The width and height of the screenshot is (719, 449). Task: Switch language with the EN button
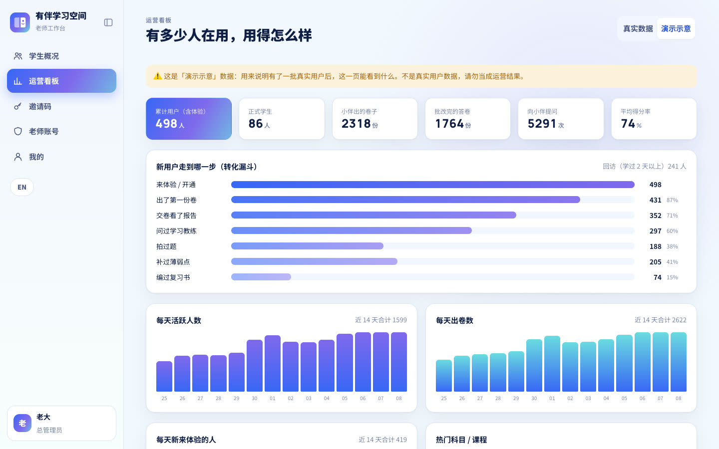tap(22, 187)
